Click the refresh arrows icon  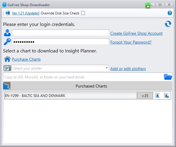(x=168, y=24)
